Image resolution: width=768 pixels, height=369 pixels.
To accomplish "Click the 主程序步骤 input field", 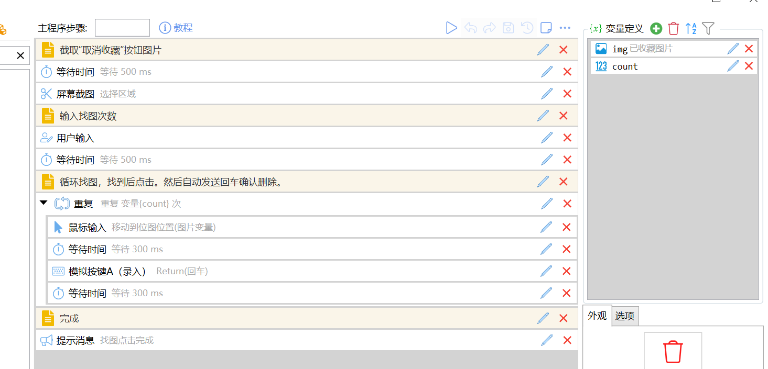I will pyautogui.click(x=122, y=28).
